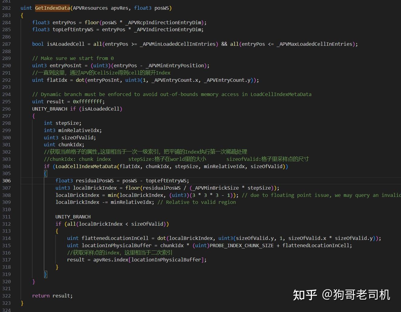
Task: Select line number 282 in the gutter
Action: [6, 8]
